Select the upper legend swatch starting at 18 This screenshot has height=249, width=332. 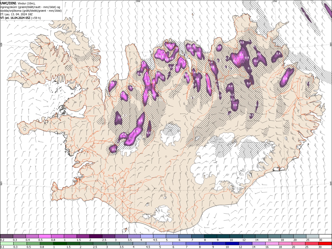tap(287, 236)
